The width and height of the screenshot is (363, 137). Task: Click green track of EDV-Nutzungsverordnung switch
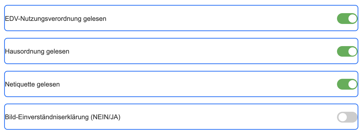pyautogui.click(x=342, y=19)
